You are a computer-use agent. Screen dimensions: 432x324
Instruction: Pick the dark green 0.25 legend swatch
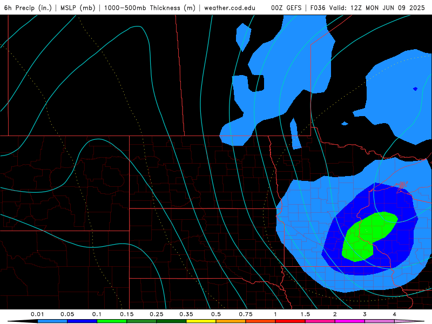[171, 321]
